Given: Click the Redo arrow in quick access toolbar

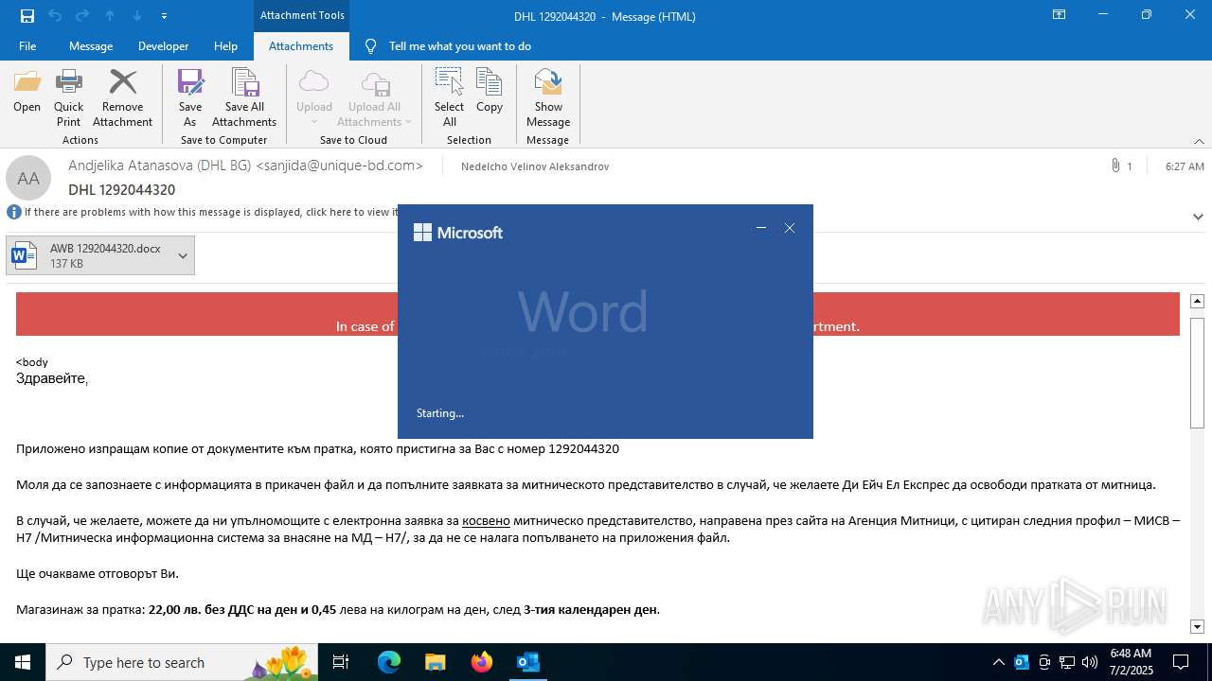Looking at the screenshot, I should [x=82, y=16].
